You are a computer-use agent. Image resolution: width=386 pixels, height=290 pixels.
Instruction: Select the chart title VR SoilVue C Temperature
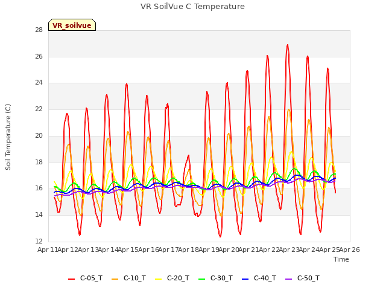pyautogui.click(x=192, y=7)
